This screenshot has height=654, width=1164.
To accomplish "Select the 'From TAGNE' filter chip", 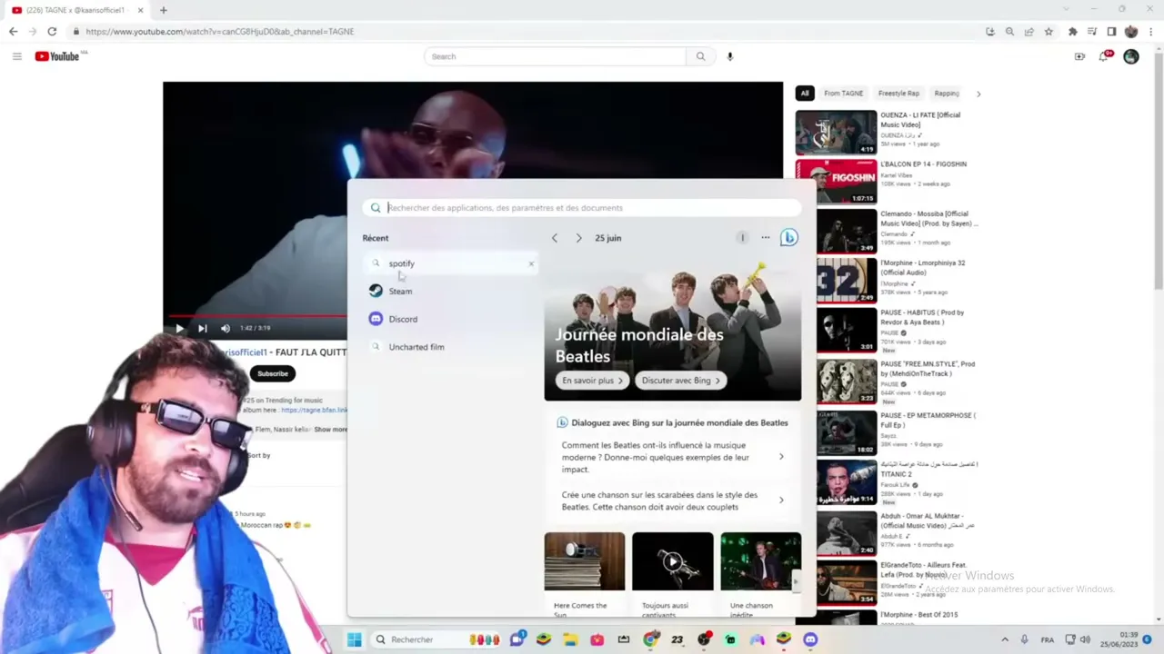I will click(x=844, y=94).
